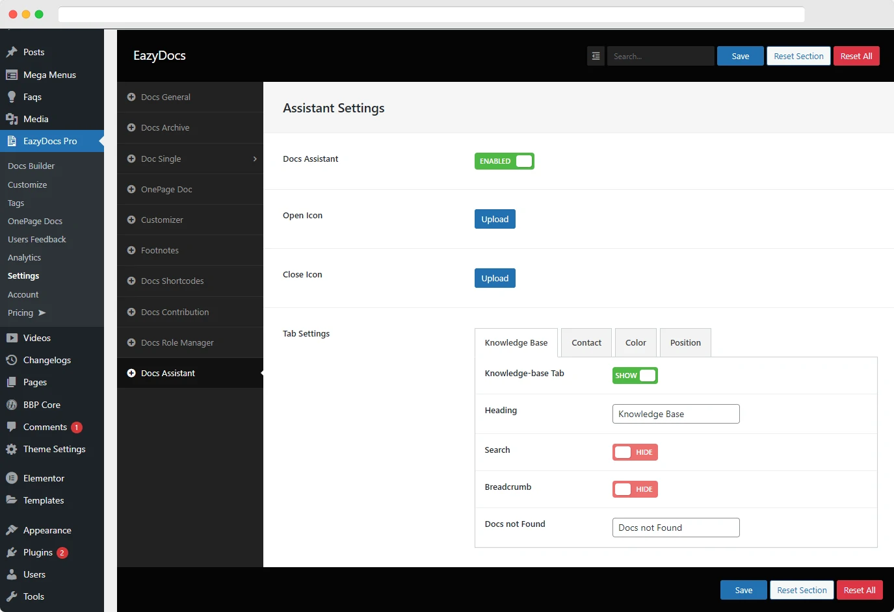Click the list icon beside the search field
Viewport: 894px width, 612px height.
596,56
